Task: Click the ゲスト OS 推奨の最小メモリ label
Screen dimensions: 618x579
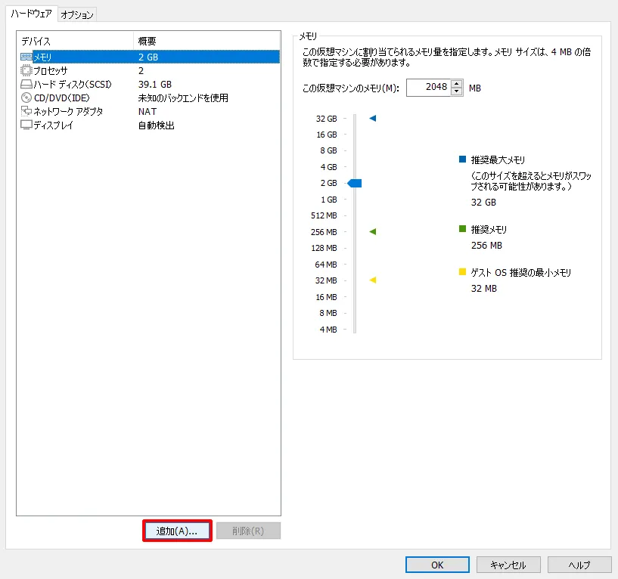Action: point(520,273)
